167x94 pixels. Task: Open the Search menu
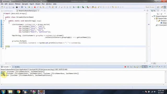pos(32,4)
